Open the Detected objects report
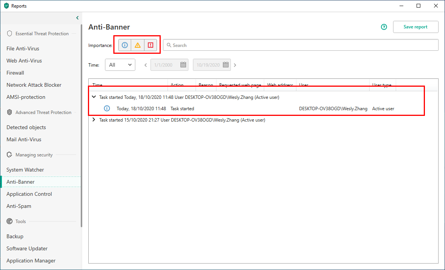The image size is (445, 270). 26,127
